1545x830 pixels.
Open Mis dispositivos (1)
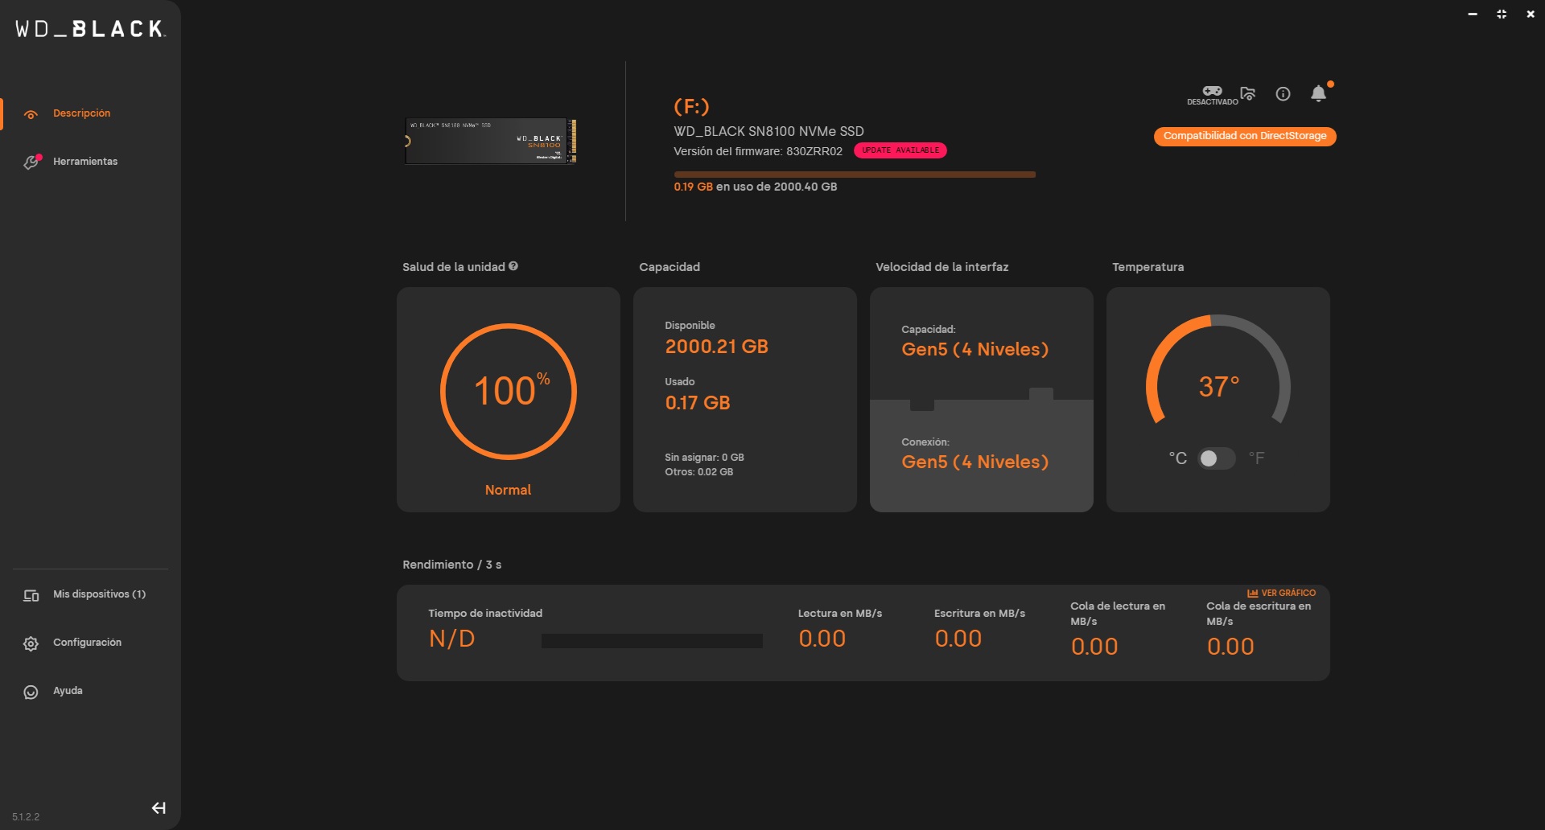coord(98,594)
